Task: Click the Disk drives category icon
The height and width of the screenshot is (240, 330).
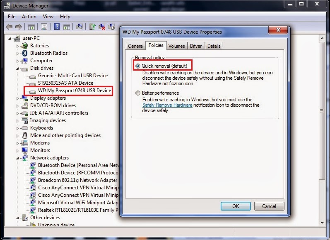Action: pos(24,69)
